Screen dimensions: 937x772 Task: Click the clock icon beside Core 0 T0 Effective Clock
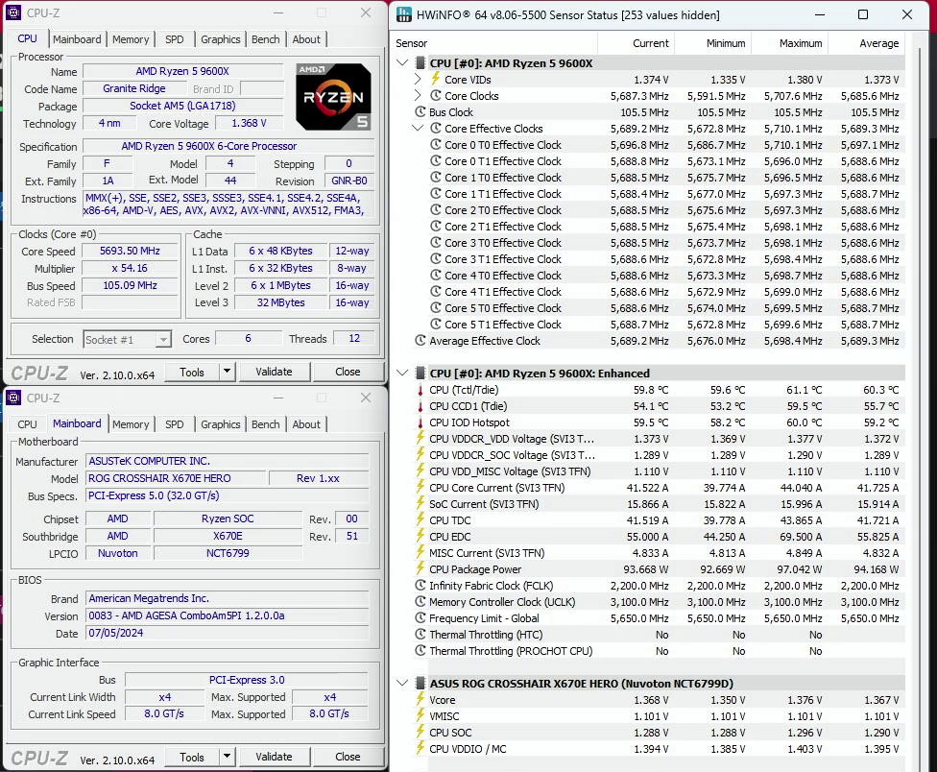point(436,145)
